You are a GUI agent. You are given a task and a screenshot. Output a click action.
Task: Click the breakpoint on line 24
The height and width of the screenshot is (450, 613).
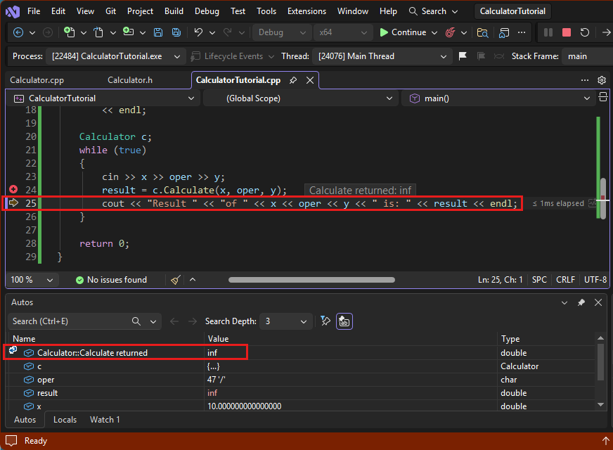(x=13, y=190)
